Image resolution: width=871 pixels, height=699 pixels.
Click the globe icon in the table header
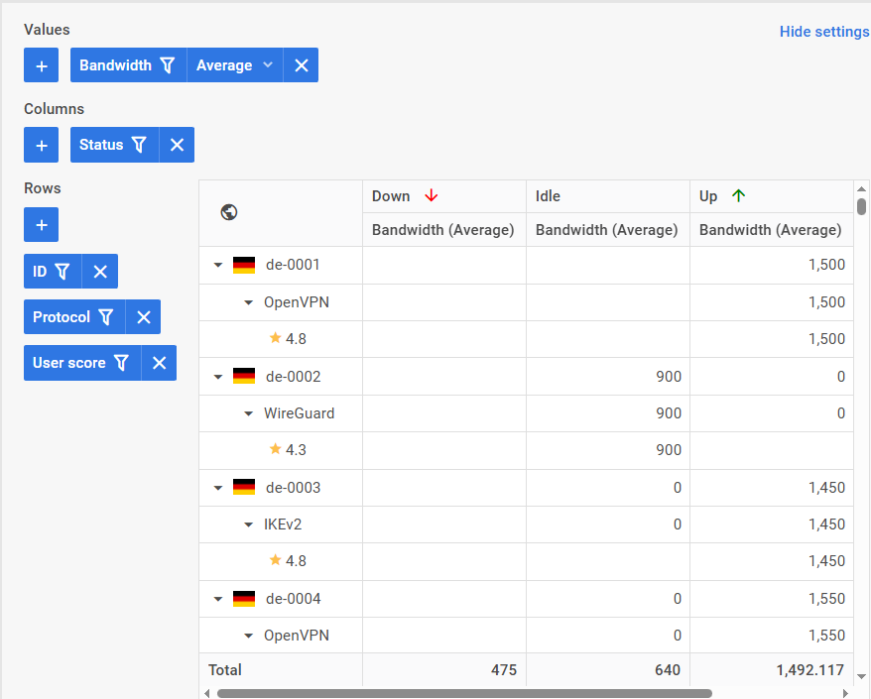[x=228, y=212]
